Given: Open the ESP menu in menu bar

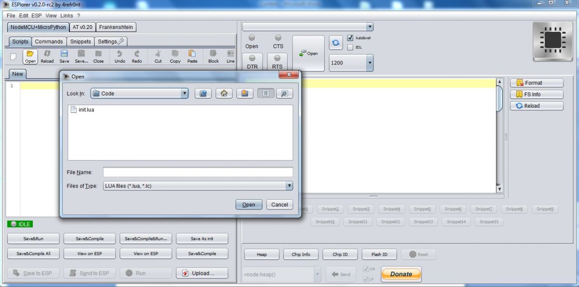Looking at the screenshot, I should [x=37, y=15].
